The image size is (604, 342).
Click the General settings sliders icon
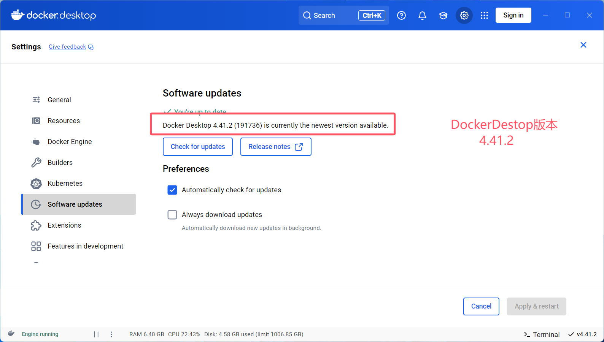[36, 100]
